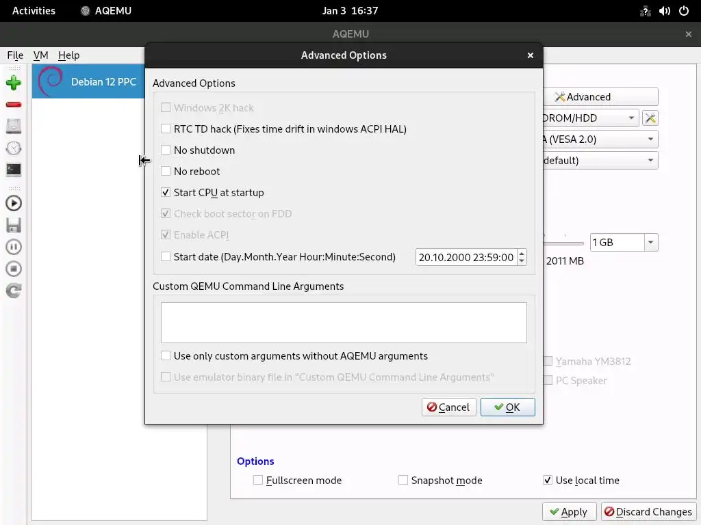Open the Help menu
This screenshot has height=525, width=701.
tap(69, 55)
